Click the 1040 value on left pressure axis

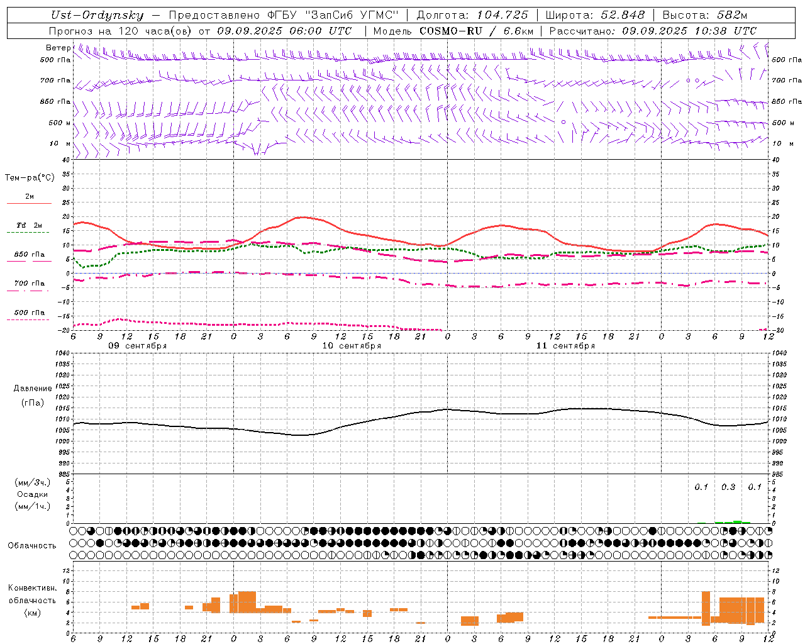point(63,353)
